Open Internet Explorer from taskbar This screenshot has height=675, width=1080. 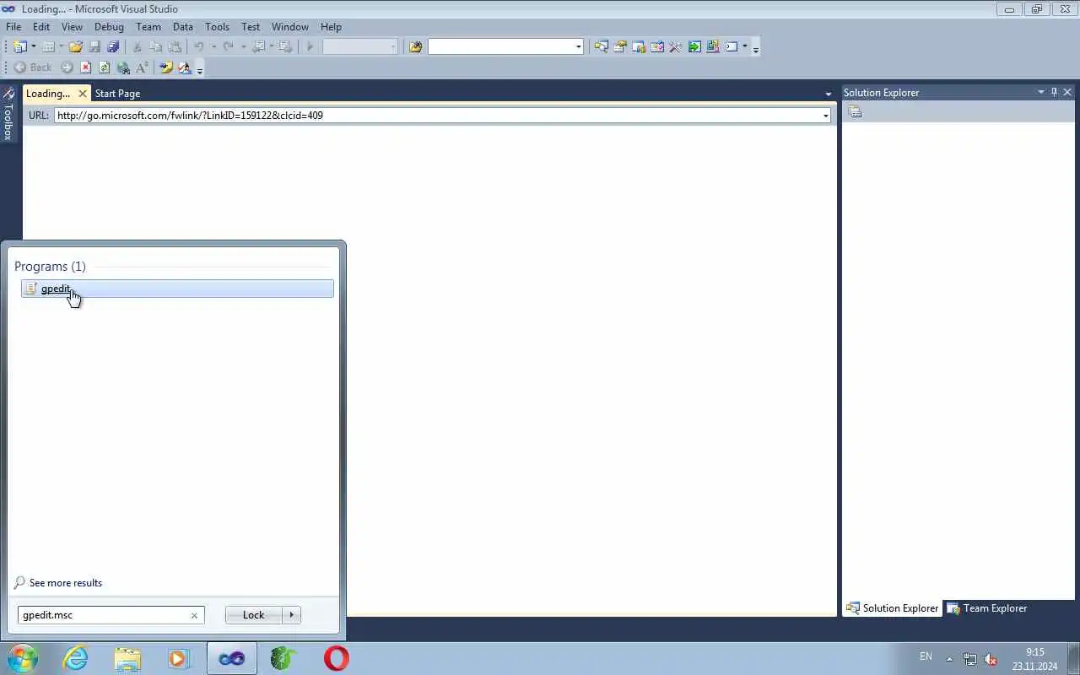pyautogui.click(x=76, y=658)
